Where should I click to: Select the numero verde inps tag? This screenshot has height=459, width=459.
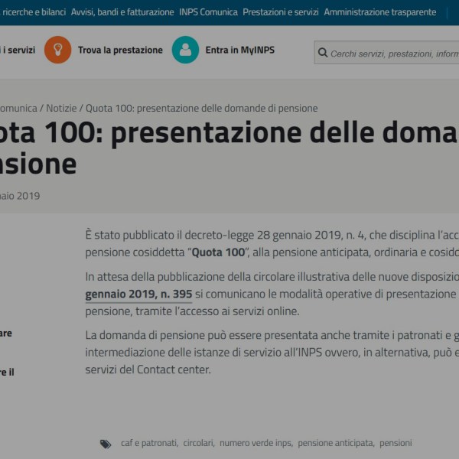(256, 443)
